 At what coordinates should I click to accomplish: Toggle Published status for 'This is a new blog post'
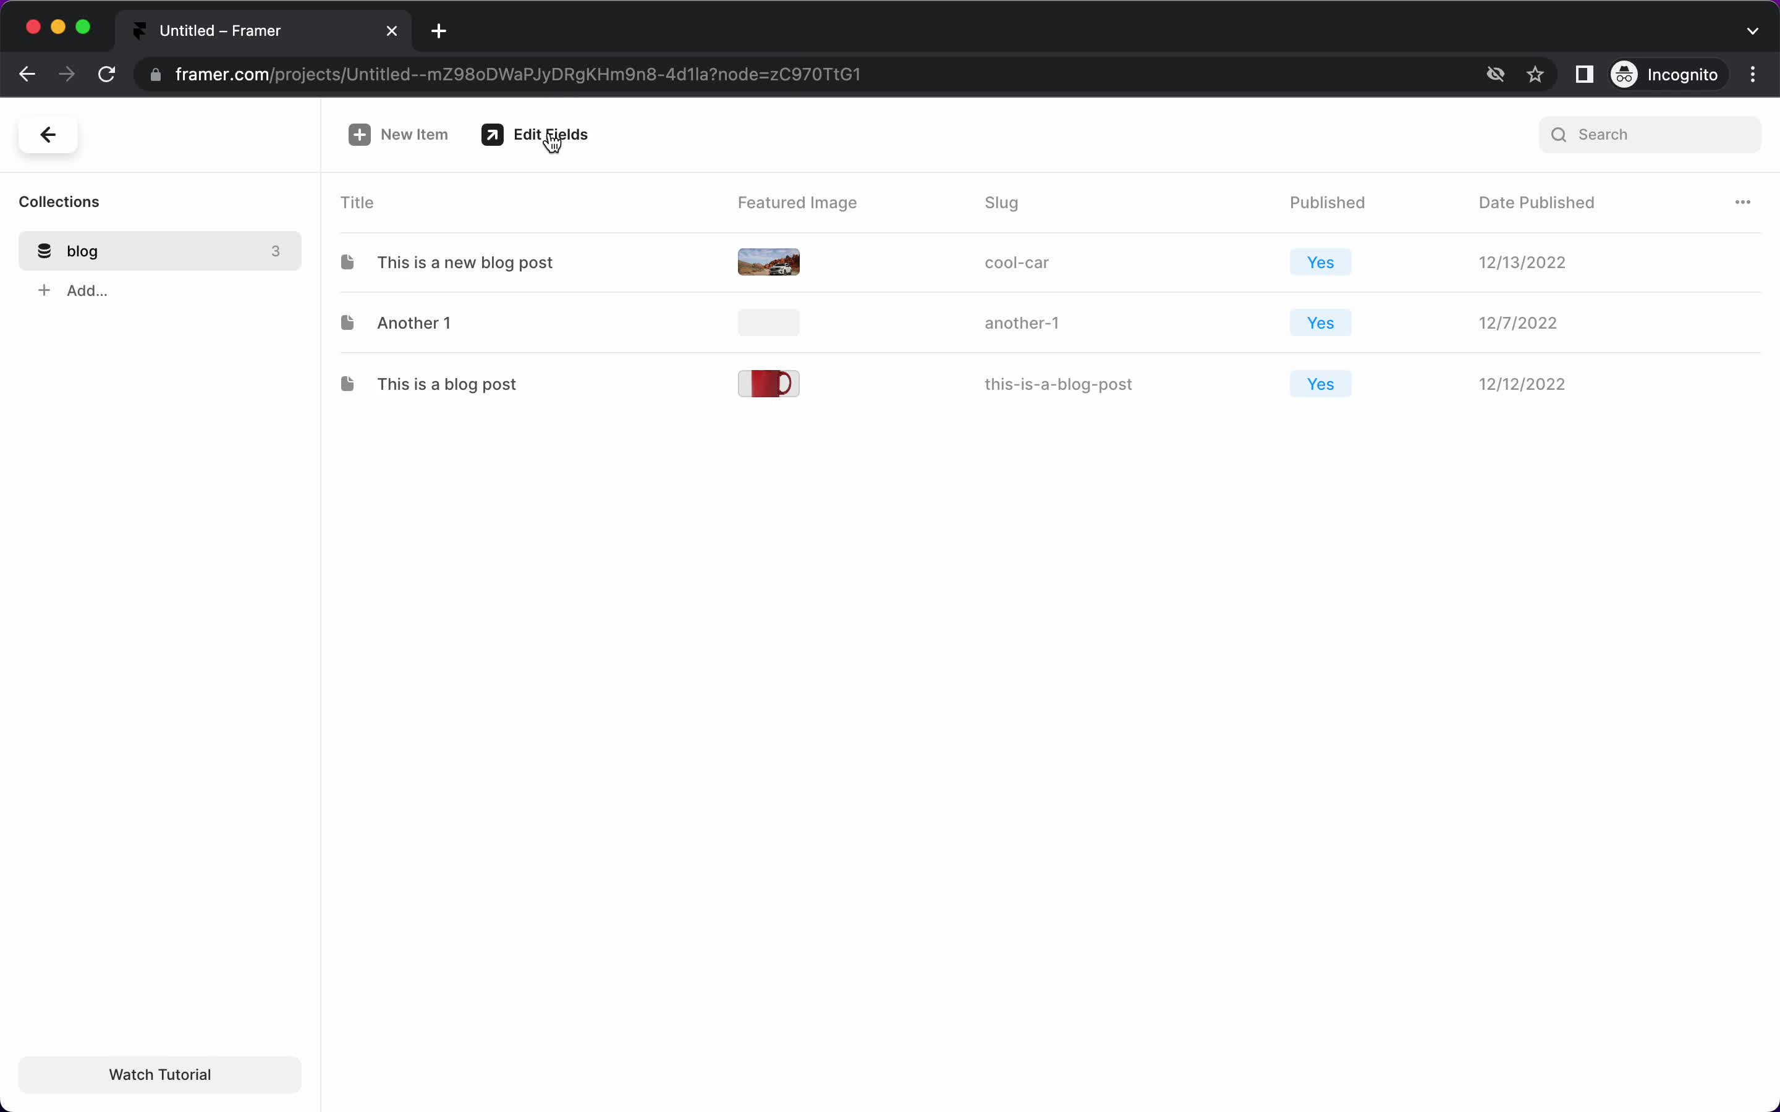pos(1320,263)
